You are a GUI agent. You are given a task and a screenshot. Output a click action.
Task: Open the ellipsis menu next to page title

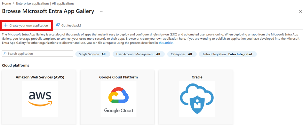tap(102, 12)
